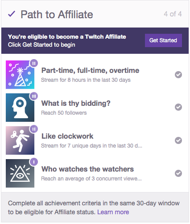Click the purple checkmark beside Path to Affiliate
Image resolution: width=190 pixels, height=224 pixels.
click(x=12, y=14)
